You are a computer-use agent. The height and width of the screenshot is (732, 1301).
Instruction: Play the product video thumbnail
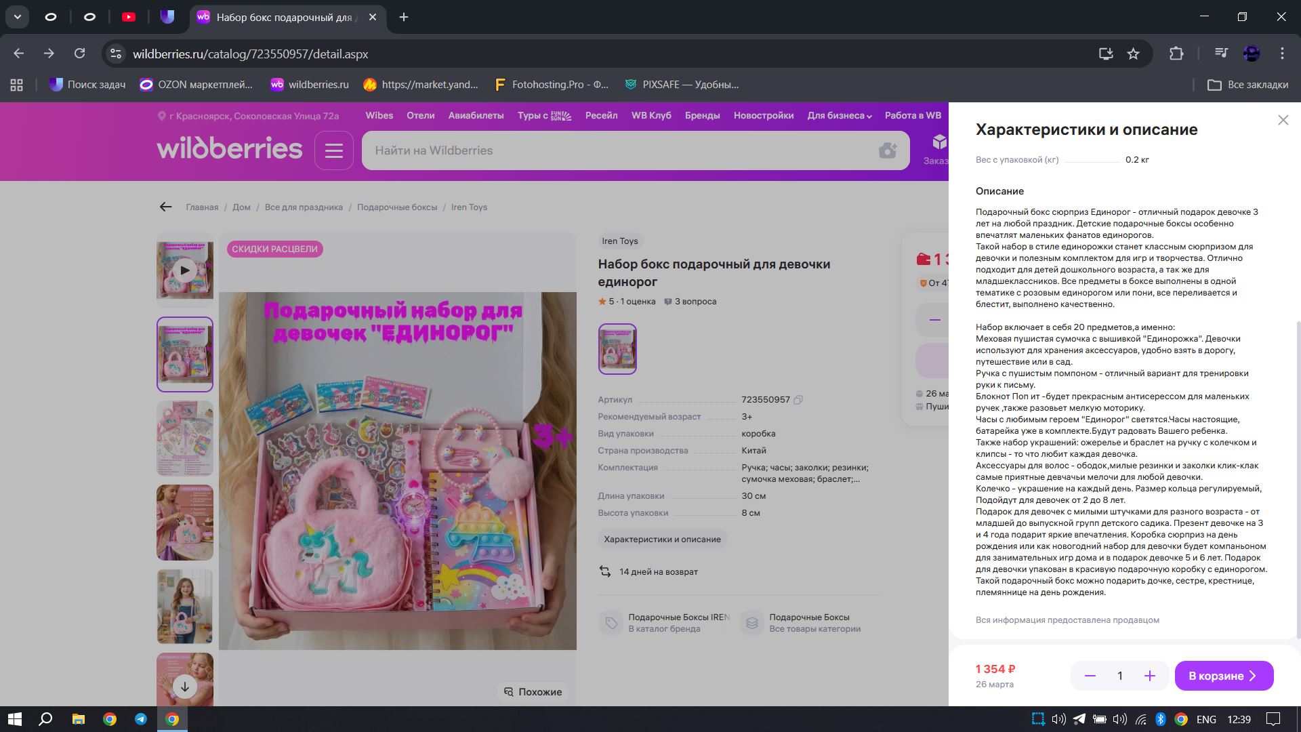click(184, 270)
